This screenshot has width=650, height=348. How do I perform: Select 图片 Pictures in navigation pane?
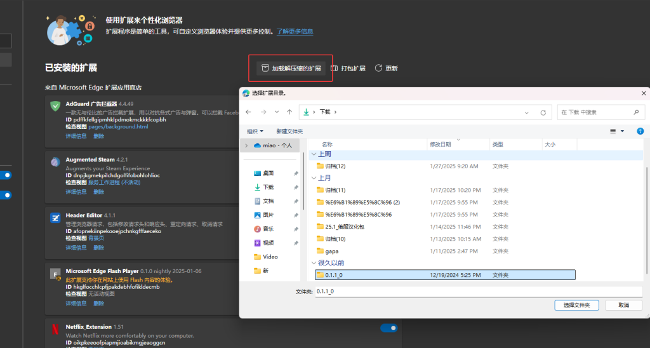point(269,215)
